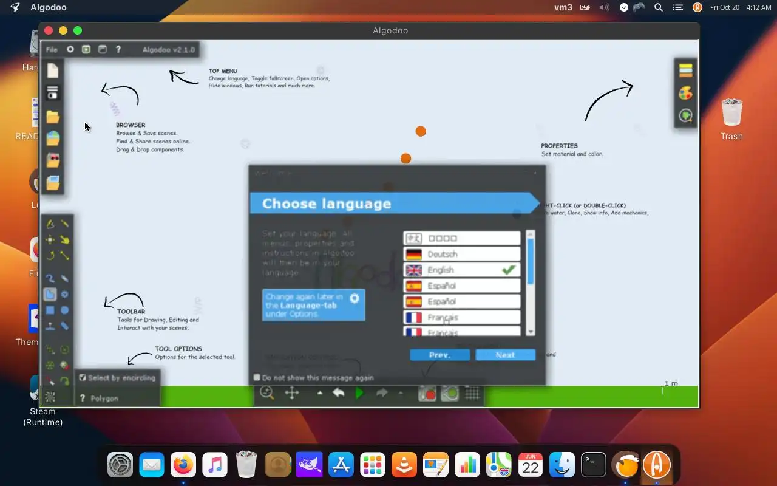Select the green Tracer tool

click(64, 382)
